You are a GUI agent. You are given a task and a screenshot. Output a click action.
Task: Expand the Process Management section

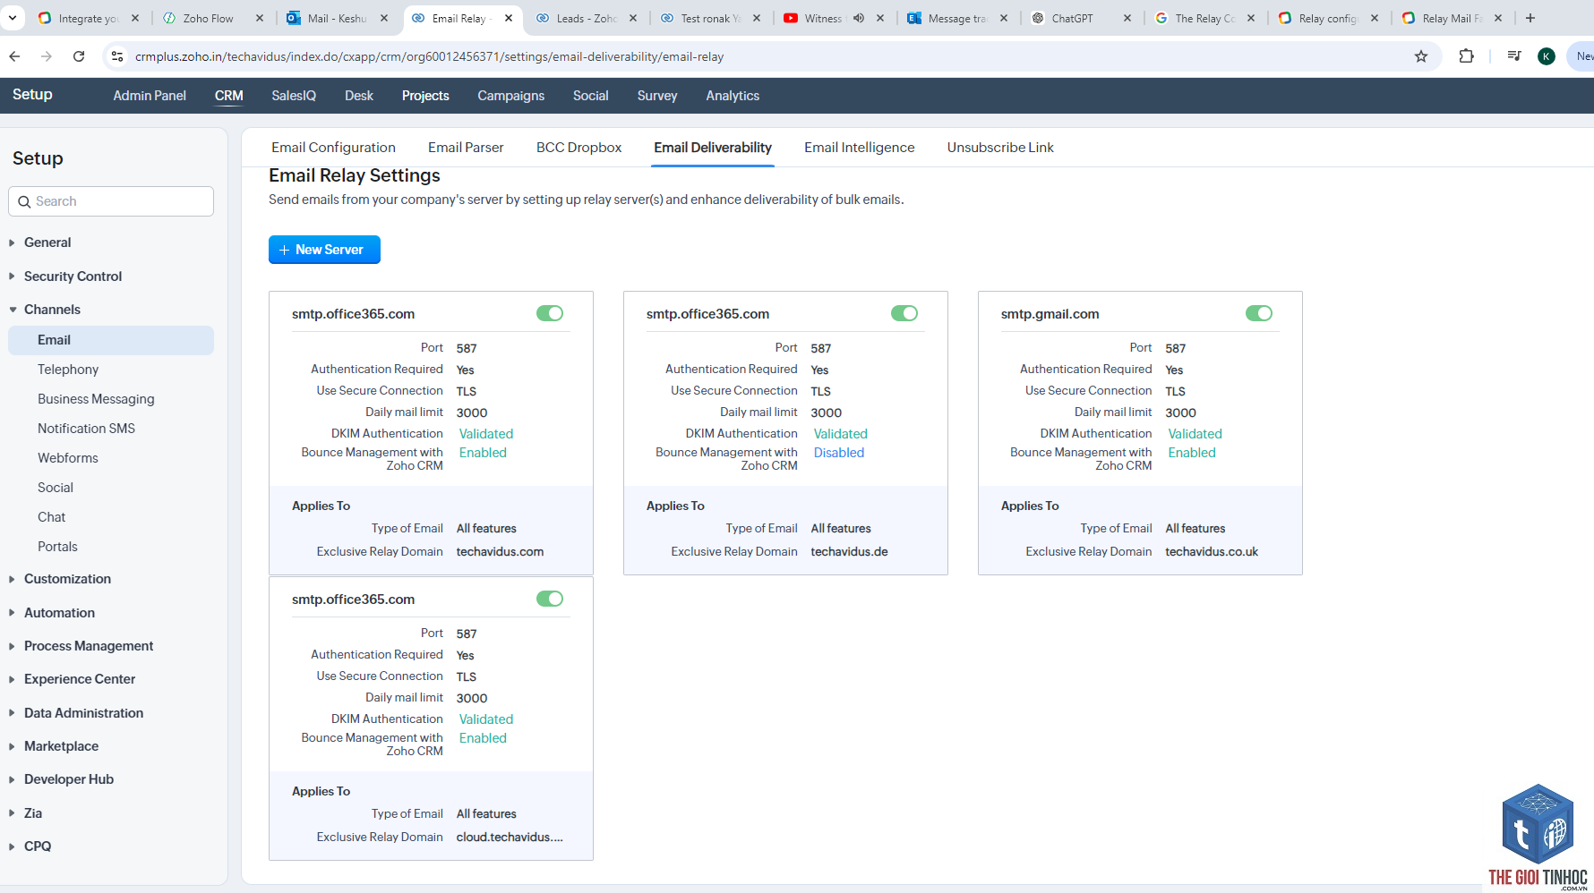tap(89, 646)
